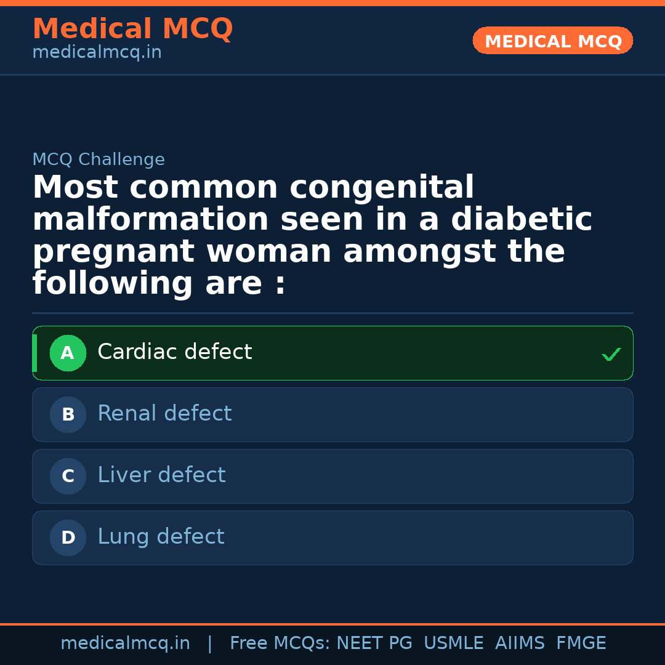This screenshot has width=665, height=665.
Task: Click the green checkmark on Cardiac defect
Action: [x=611, y=354]
